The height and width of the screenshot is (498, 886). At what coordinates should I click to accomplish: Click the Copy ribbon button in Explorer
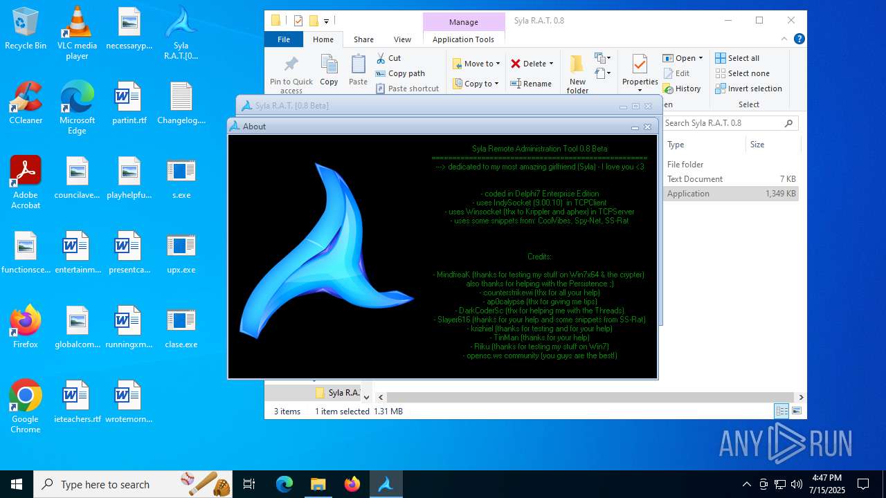[x=329, y=71]
